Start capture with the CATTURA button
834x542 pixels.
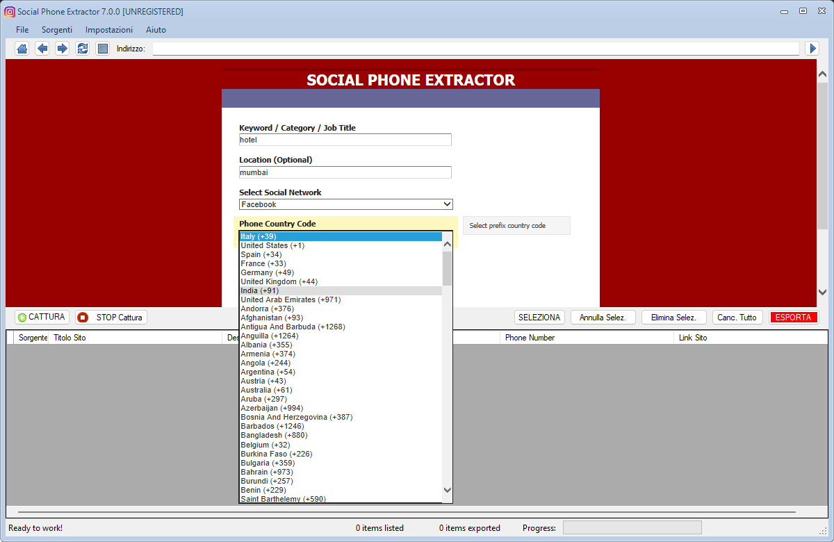click(42, 318)
